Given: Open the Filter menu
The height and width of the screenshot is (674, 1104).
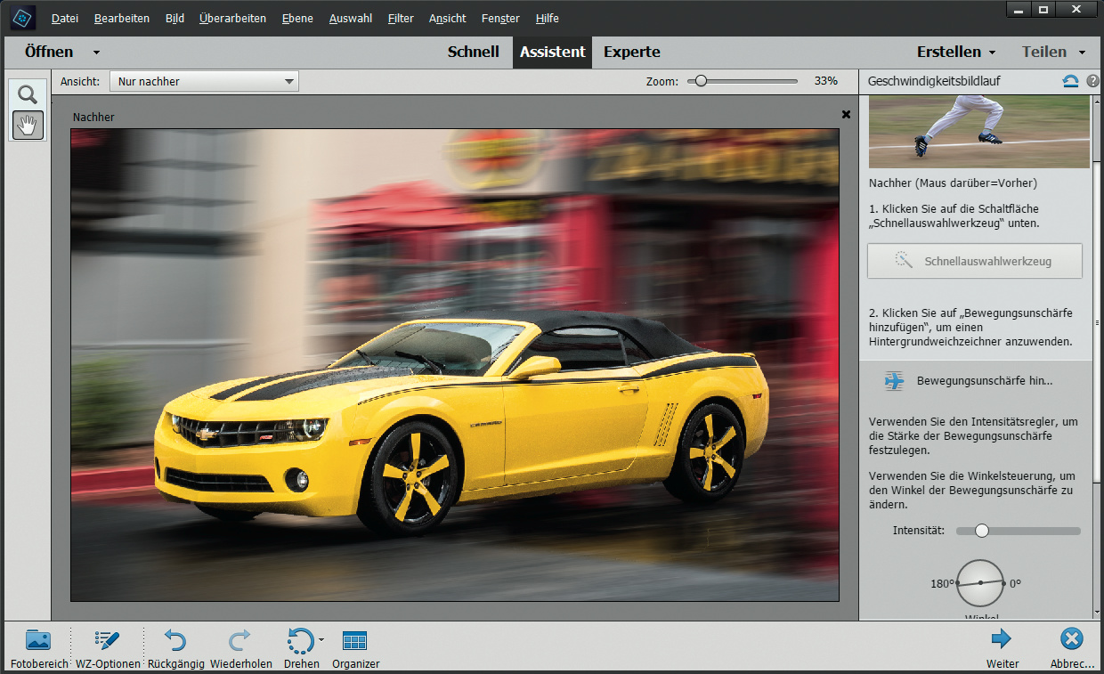Looking at the screenshot, I should (x=401, y=18).
